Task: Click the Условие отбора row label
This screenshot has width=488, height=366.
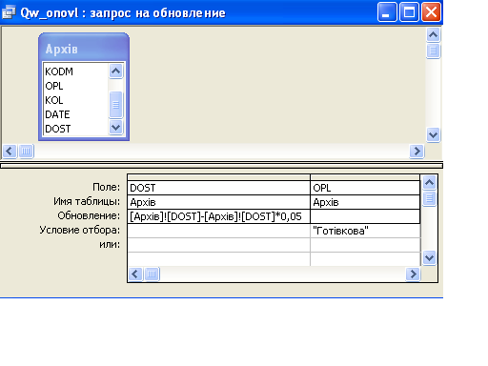Action: click(80, 230)
